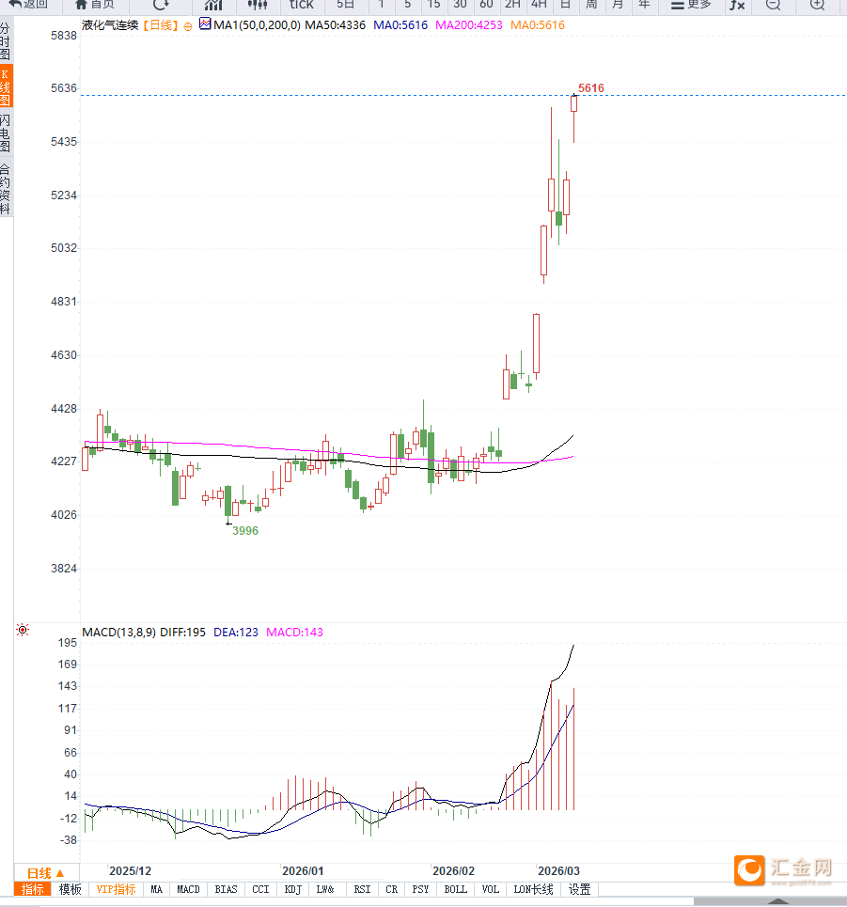The width and height of the screenshot is (847, 907).
Task: Select the 2H period
Action: 512,5
